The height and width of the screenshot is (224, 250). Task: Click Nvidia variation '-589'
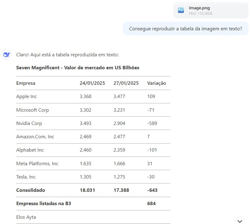152,123
